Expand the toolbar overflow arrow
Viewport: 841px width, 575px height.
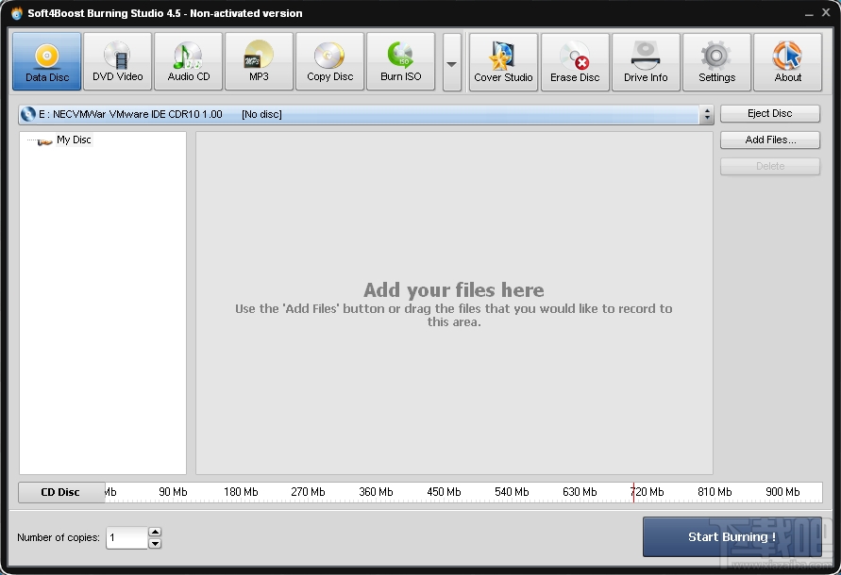click(x=451, y=62)
